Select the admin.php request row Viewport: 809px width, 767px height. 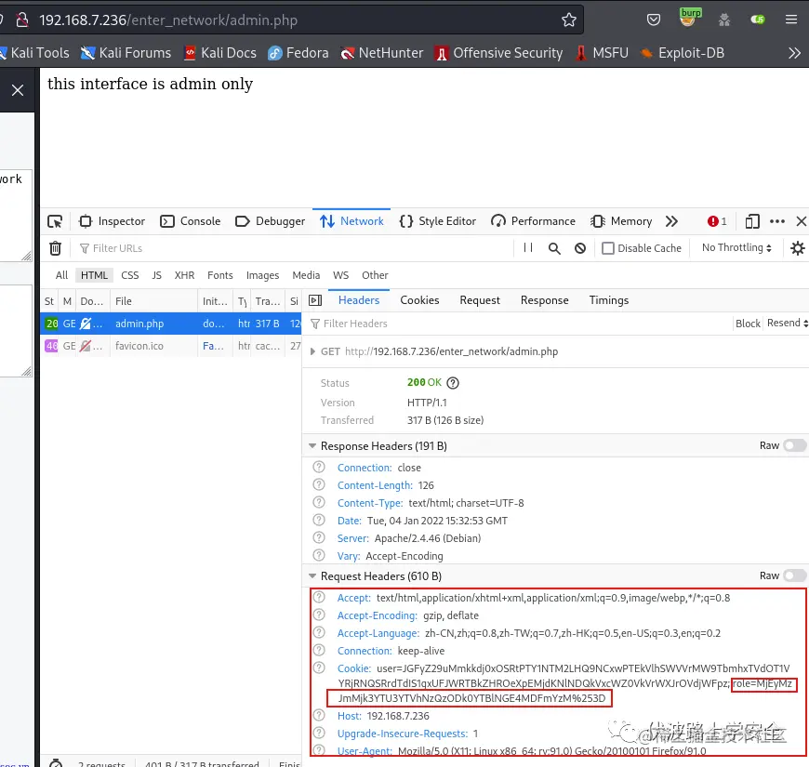click(x=171, y=324)
